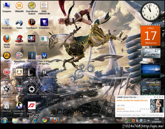
Task: Open the Windows Start menu
Action: click(x=5, y=120)
